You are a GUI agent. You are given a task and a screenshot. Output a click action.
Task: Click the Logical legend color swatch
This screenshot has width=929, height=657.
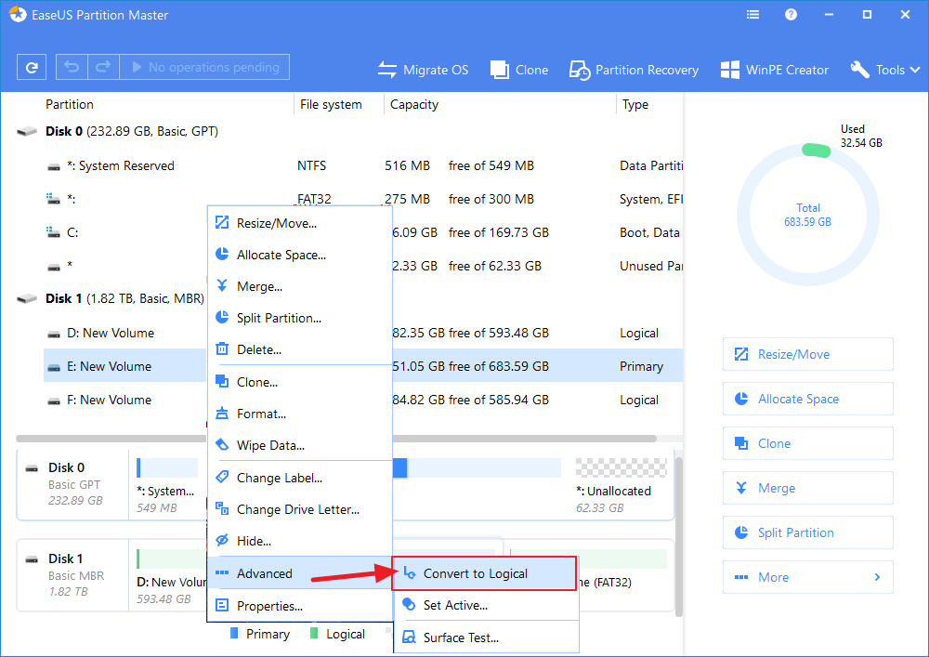pos(314,633)
